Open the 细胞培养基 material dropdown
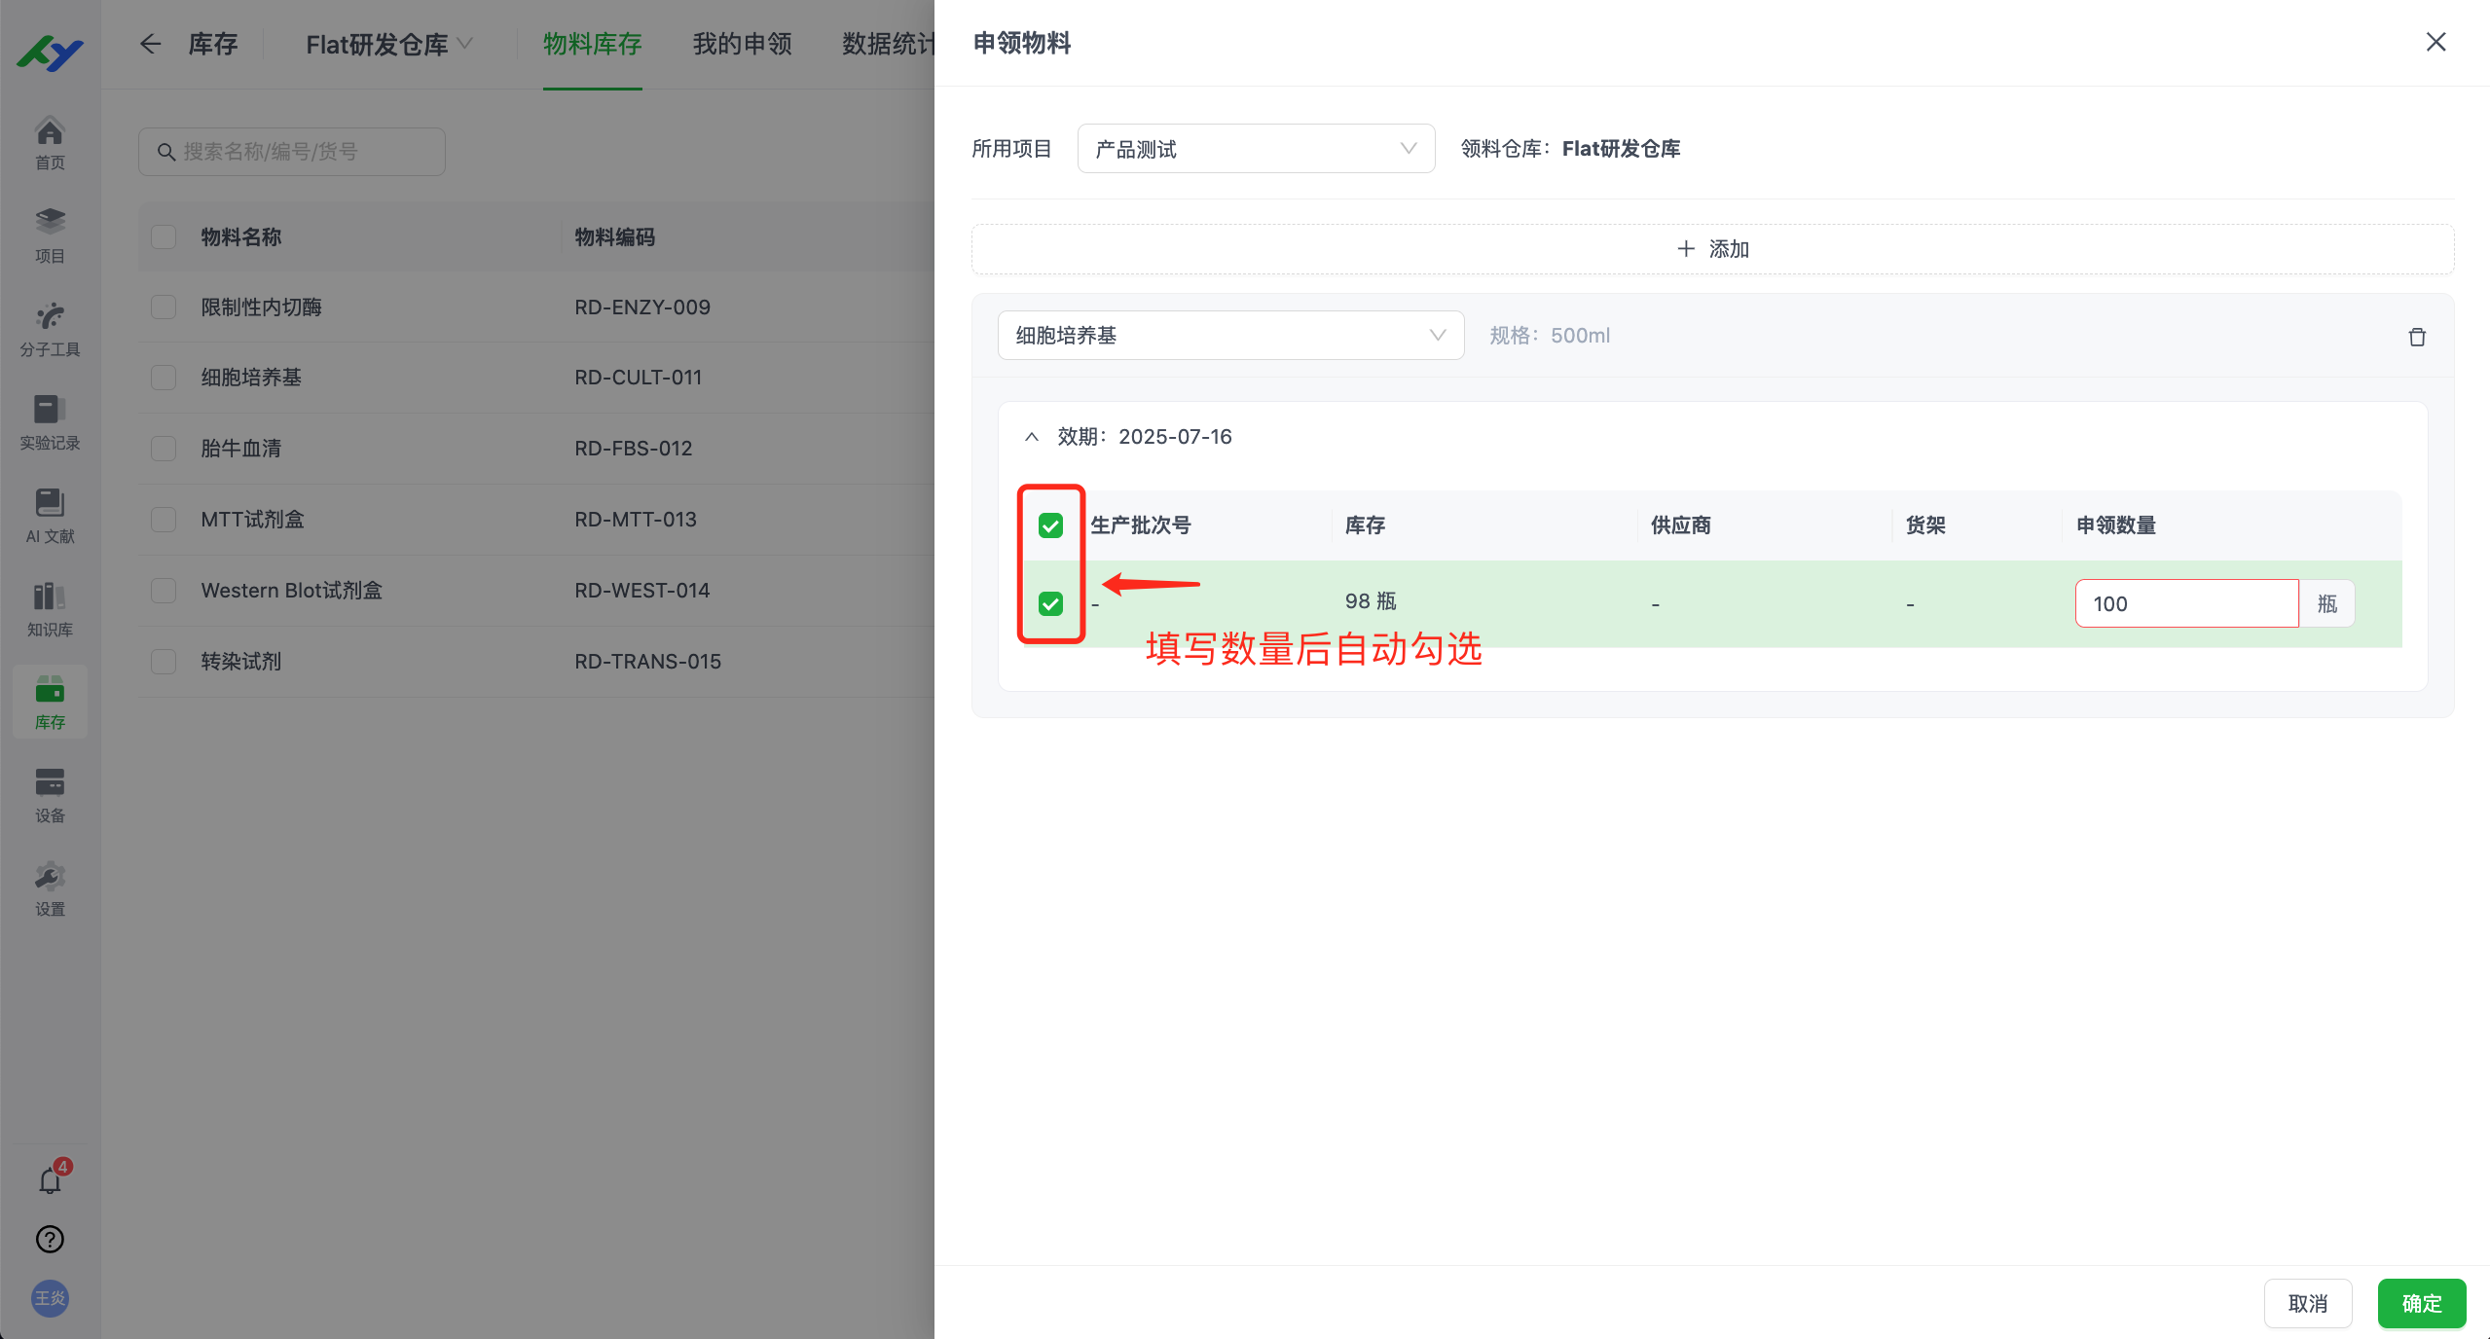The height and width of the screenshot is (1339, 2490). coord(1229,335)
